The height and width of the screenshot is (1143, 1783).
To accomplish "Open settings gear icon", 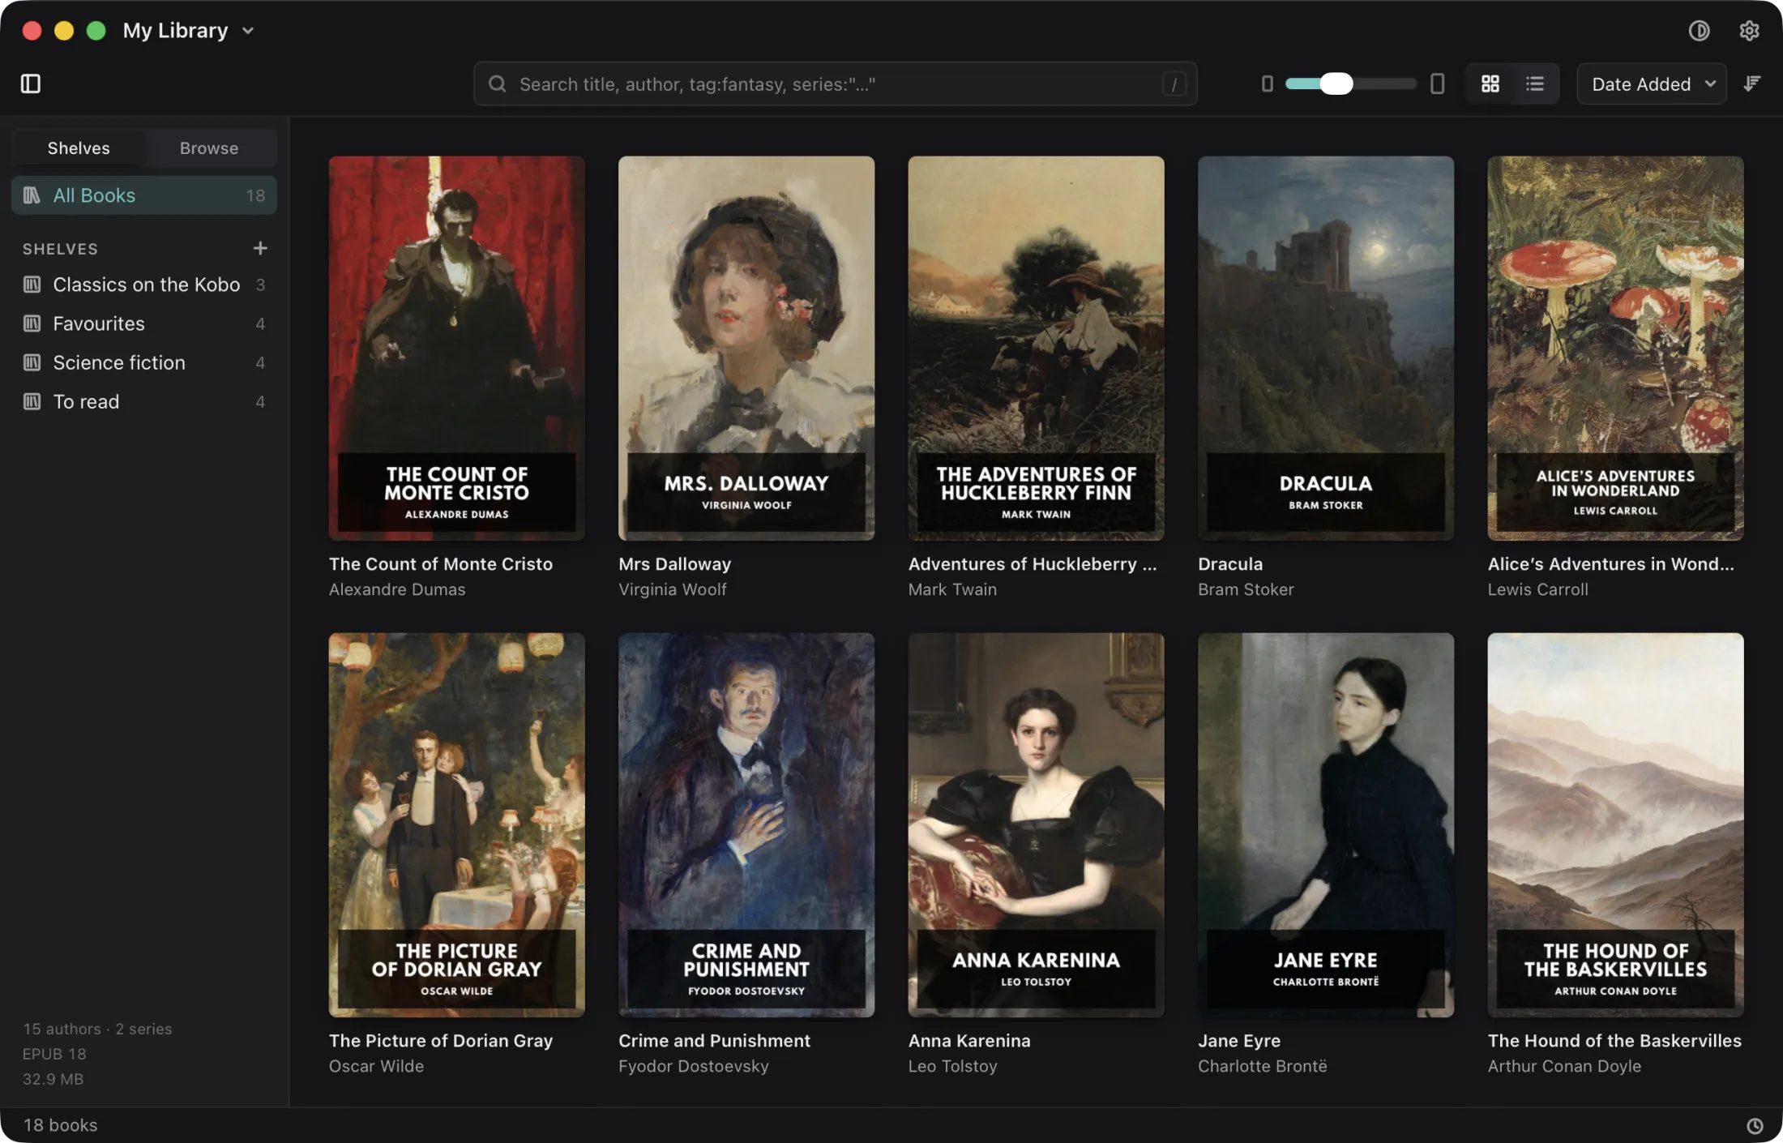I will point(1749,31).
